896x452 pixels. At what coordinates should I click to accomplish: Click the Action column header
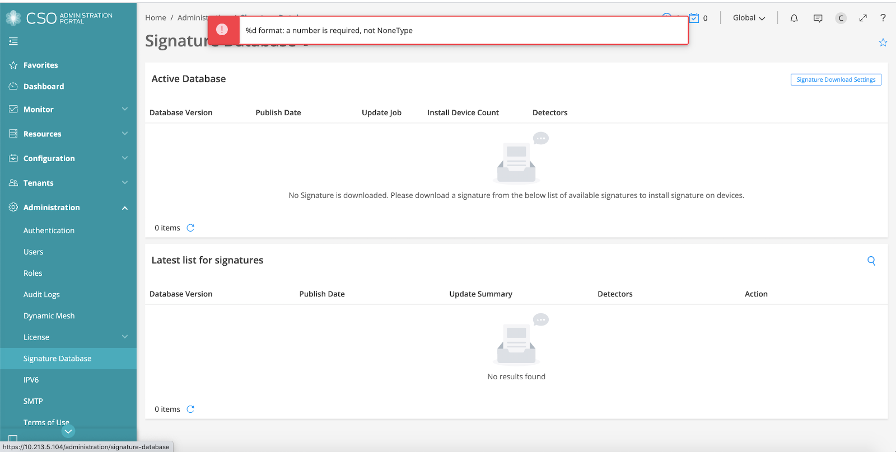[756, 294]
